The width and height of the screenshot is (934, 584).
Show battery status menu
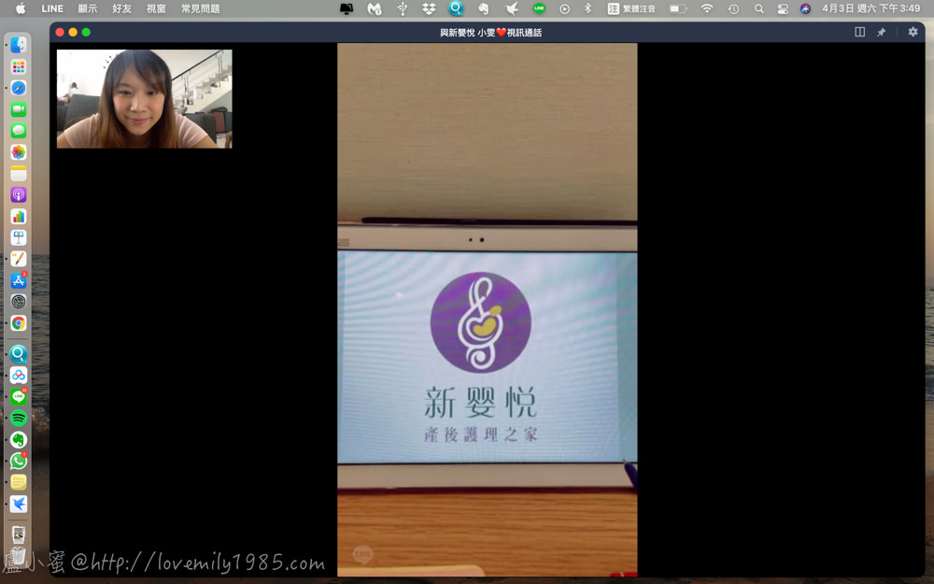(677, 8)
